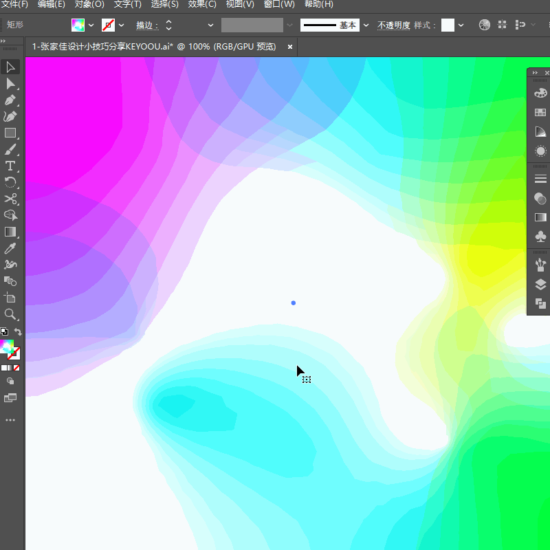The height and width of the screenshot is (550, 550).
Task: Open the 窗口(W) menu
Action: click(279, 4)
